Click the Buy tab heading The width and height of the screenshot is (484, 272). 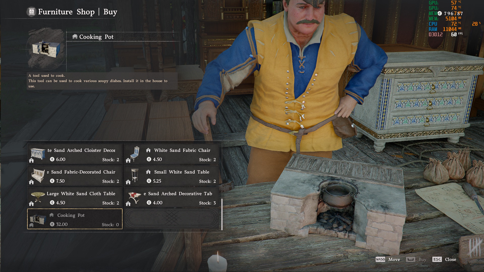click(x=110, y=12)
